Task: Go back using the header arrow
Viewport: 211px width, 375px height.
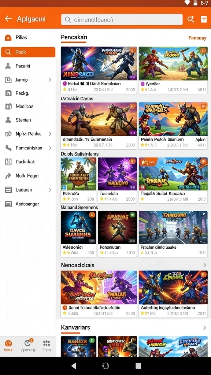Action: [8, 19]
